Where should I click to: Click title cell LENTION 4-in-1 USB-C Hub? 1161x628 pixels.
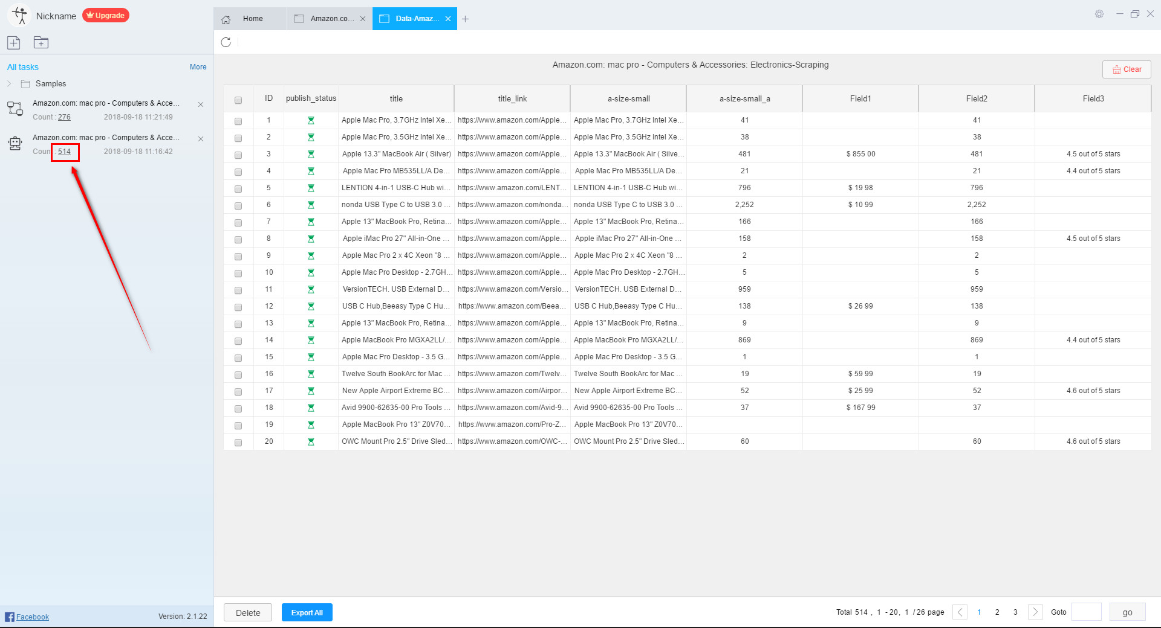click(396, 188)
